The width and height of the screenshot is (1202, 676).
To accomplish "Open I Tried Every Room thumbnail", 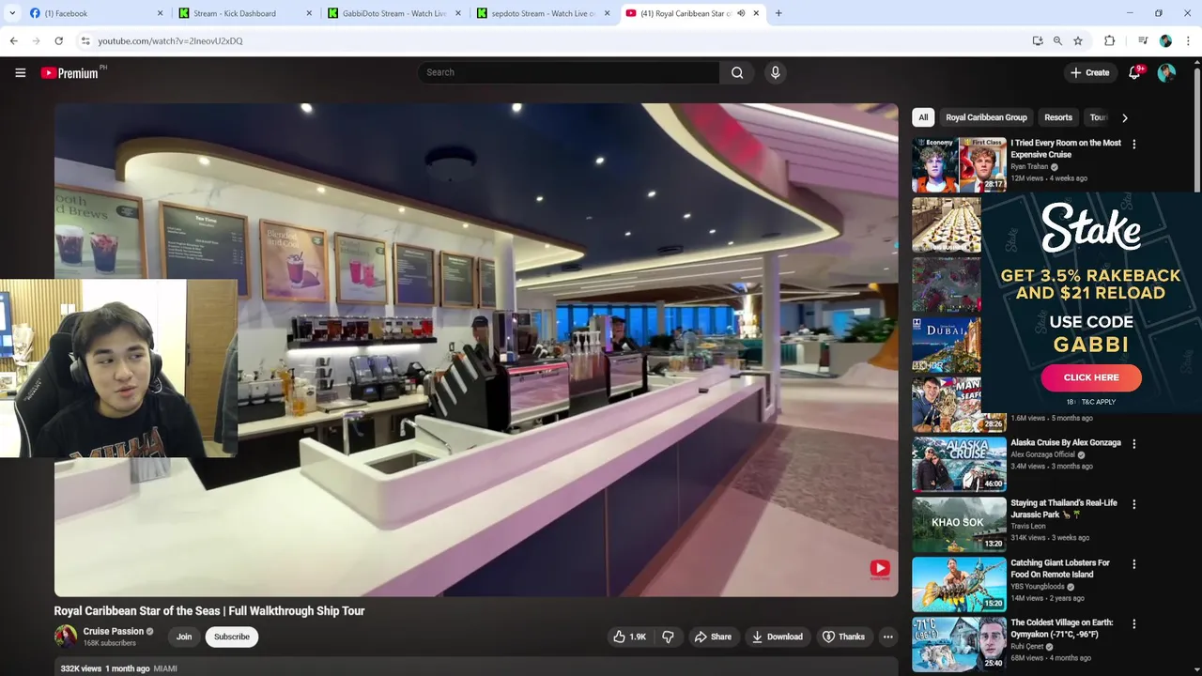I will (959, 164).
